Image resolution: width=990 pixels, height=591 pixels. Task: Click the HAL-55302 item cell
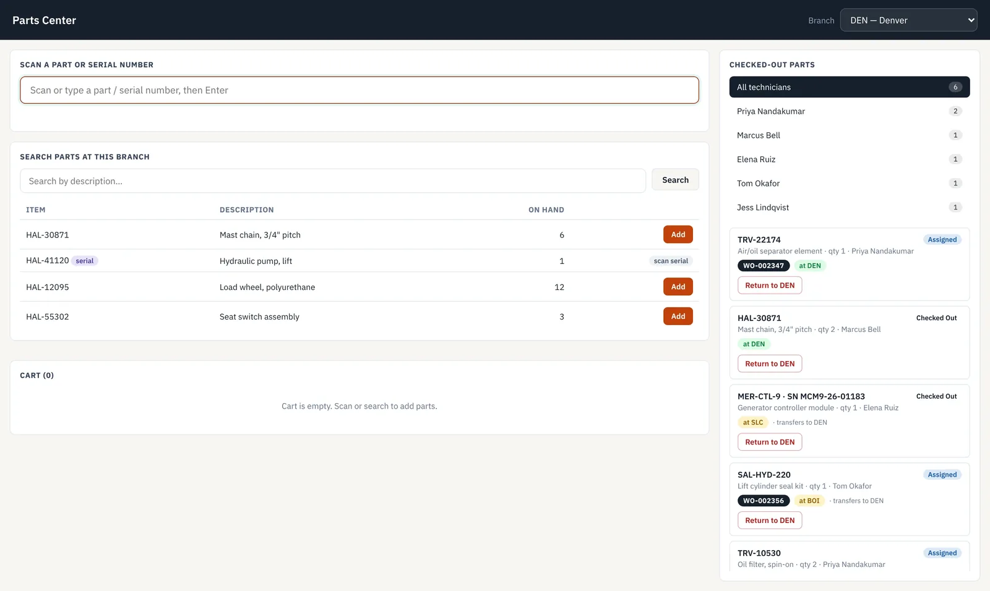tap(48, 317)
